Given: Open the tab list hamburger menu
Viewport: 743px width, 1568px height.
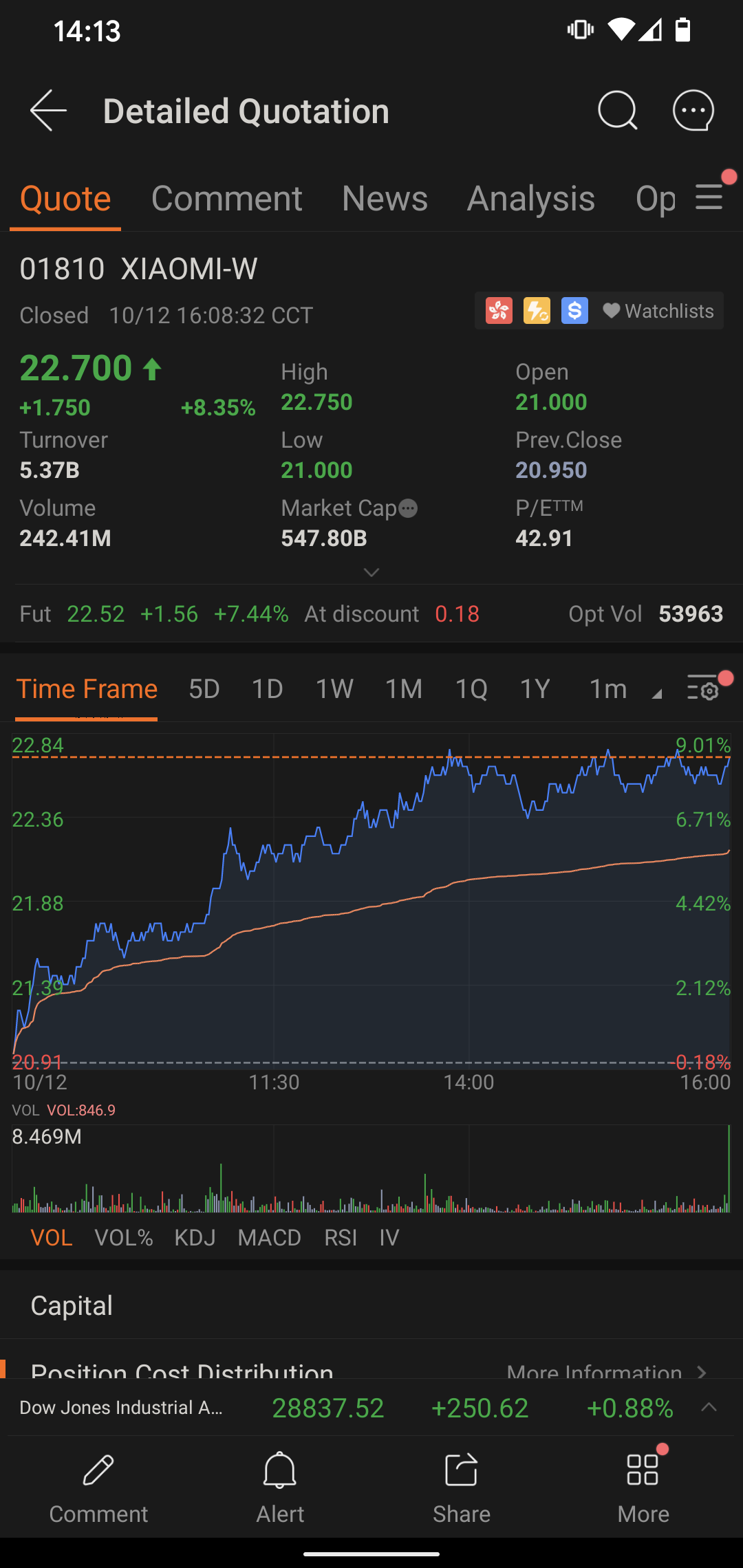Looking at the screenshot, I should tap(709, 198).
